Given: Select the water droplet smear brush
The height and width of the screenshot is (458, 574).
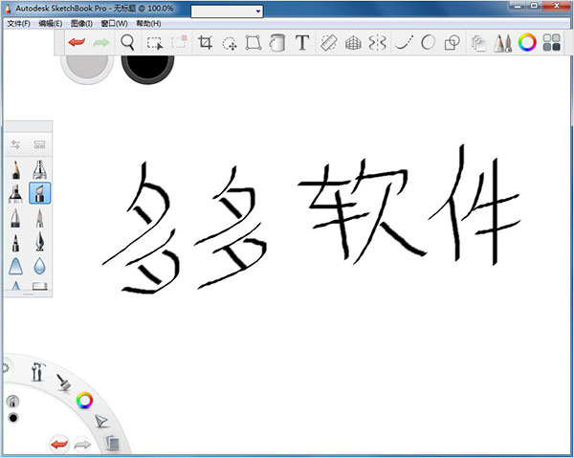Looking at the screenshot, I should pos(39,266).
